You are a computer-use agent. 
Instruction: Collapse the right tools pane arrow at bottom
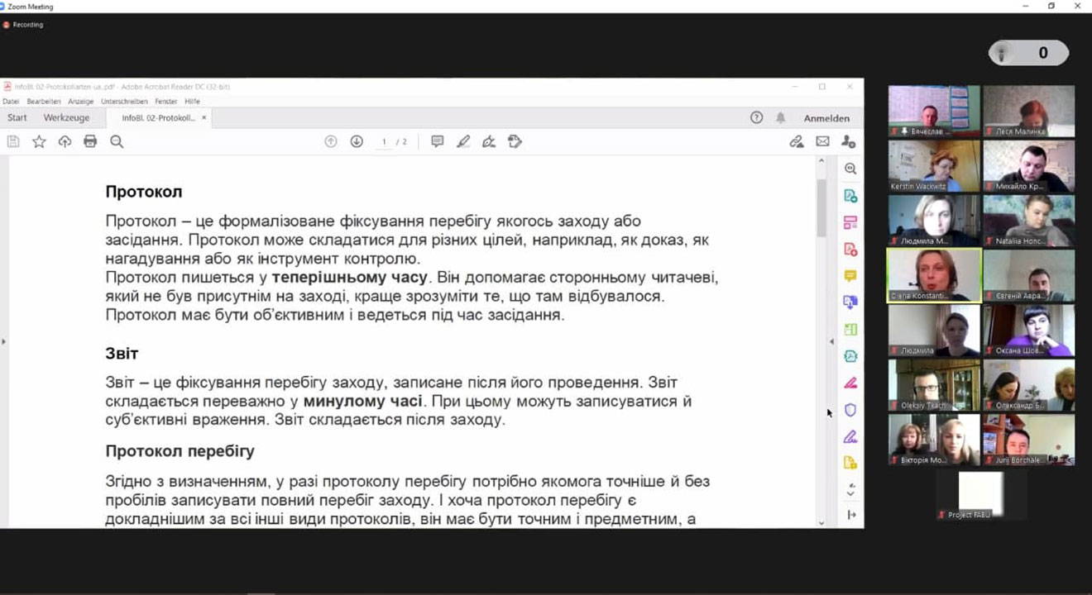(851, 515)
